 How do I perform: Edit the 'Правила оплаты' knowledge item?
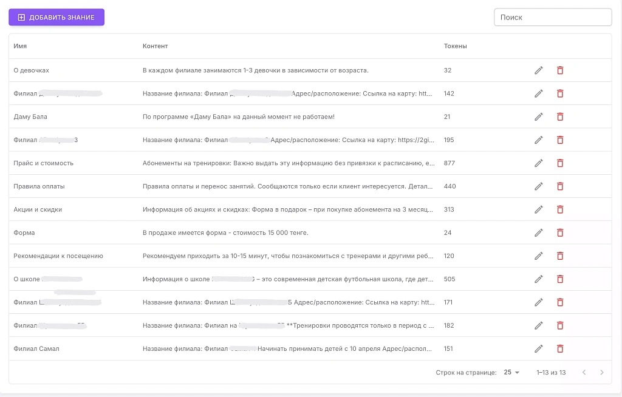click(x=538, y=186)
